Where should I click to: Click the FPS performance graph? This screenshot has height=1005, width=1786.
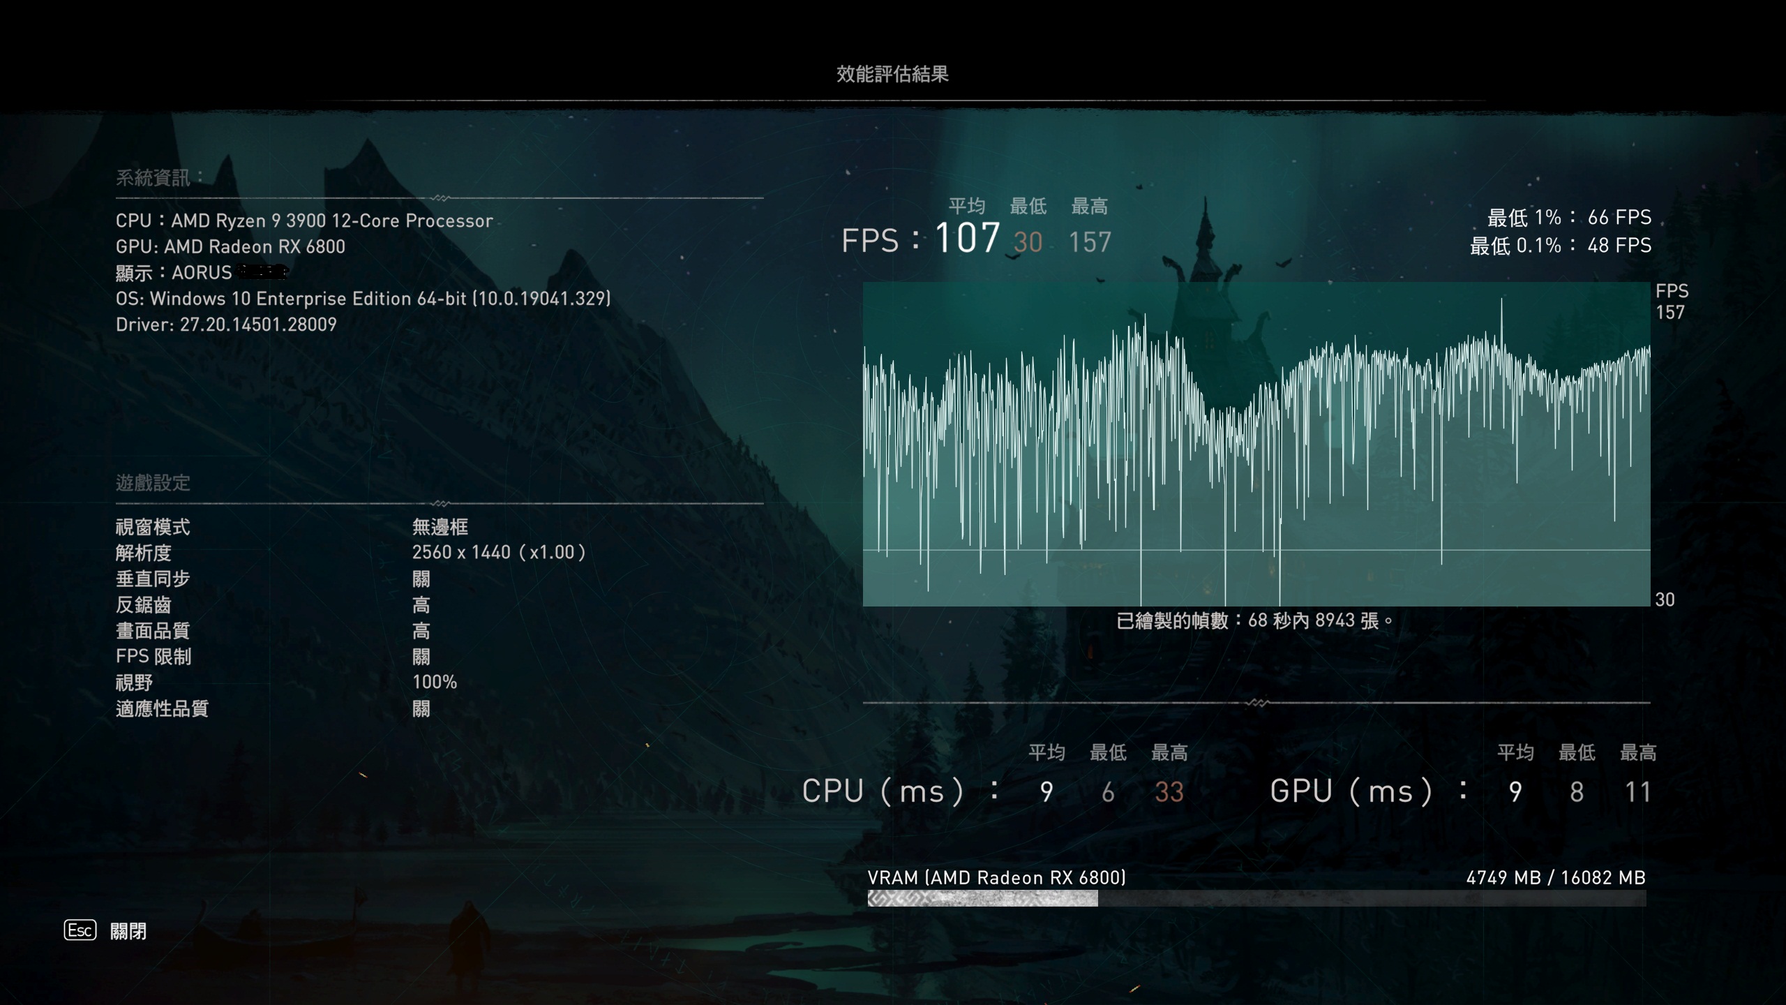[x=1256, y=444]
